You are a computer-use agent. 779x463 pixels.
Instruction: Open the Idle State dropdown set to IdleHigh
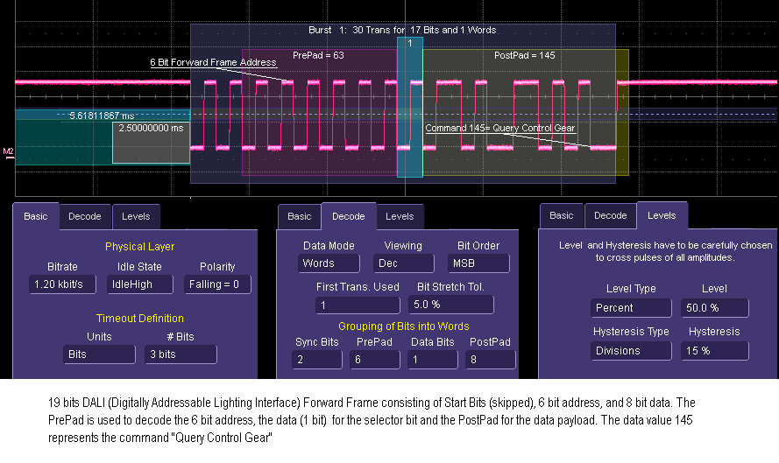click(139, 284)
